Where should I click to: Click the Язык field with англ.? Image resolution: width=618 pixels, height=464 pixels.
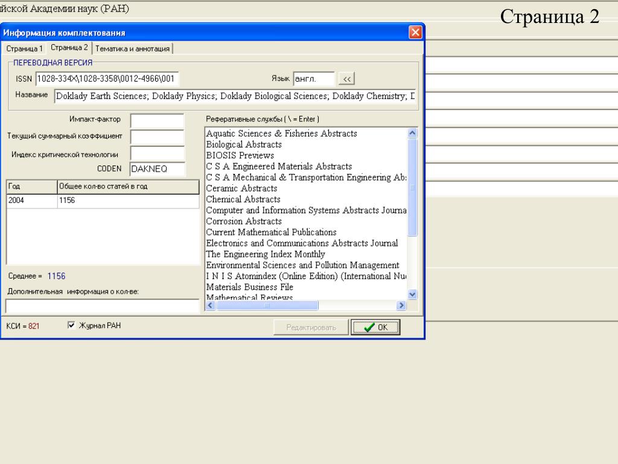click(x=314, y=79)
